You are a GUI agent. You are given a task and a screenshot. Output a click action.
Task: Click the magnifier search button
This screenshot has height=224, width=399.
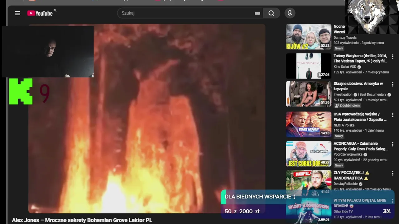pyautogui.click(x=272, y=13)
